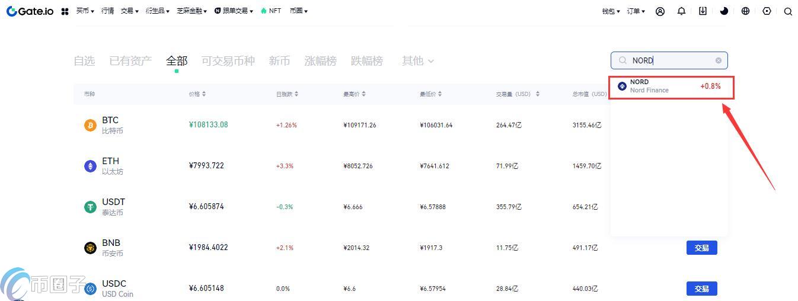
Task: Click ETH price ¥7993.722
Action: [206, 166]
